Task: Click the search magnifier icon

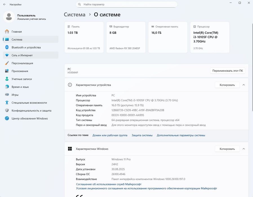Action: coord(79,4)
